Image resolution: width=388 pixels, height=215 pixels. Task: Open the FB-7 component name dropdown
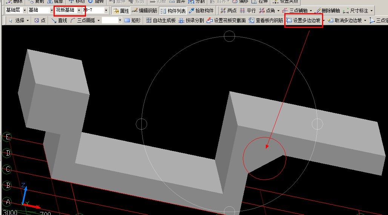(95, 11)
